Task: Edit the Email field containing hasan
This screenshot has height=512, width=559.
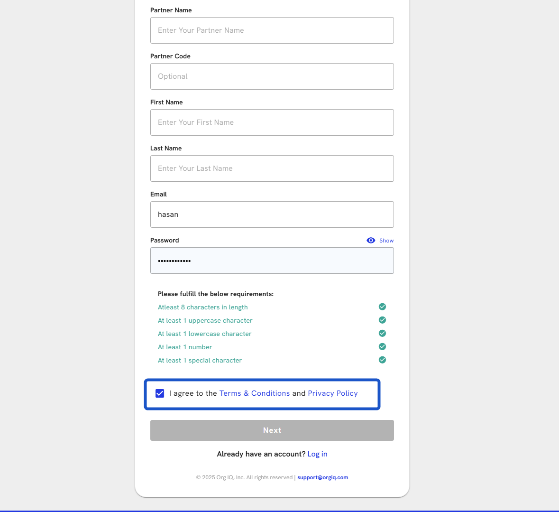Action: click(272, 214)
